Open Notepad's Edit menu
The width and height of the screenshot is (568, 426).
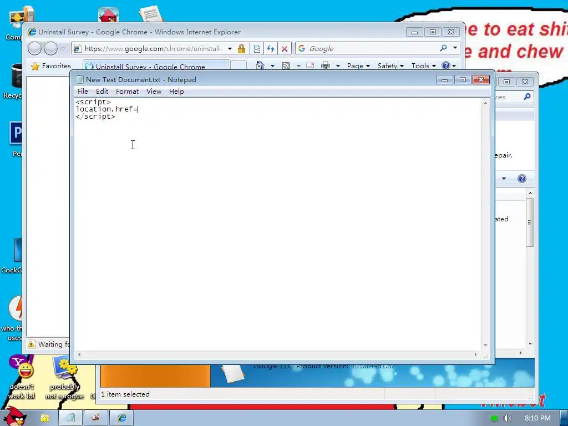tap(102, 92)
